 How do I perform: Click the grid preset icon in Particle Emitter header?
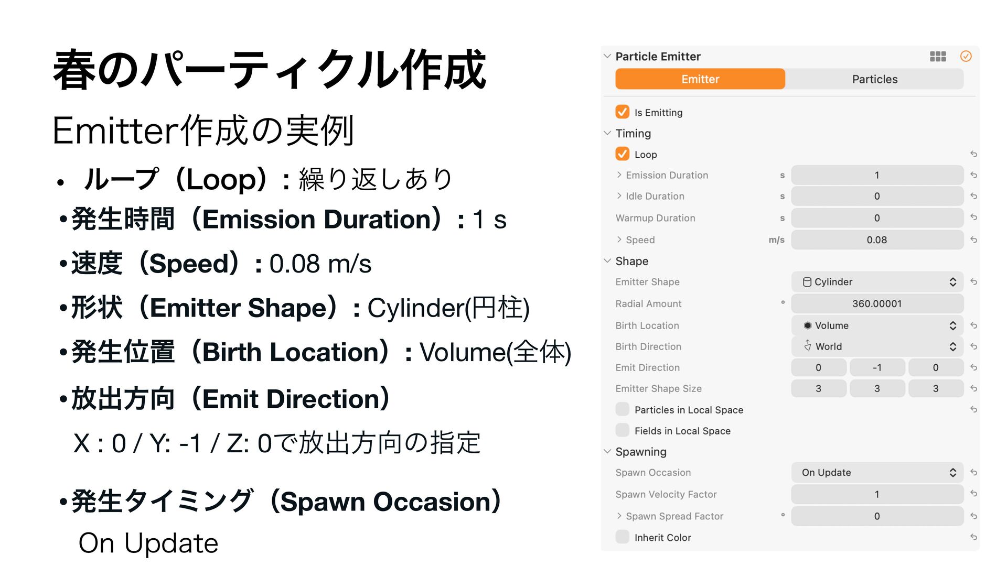(937, 57)
